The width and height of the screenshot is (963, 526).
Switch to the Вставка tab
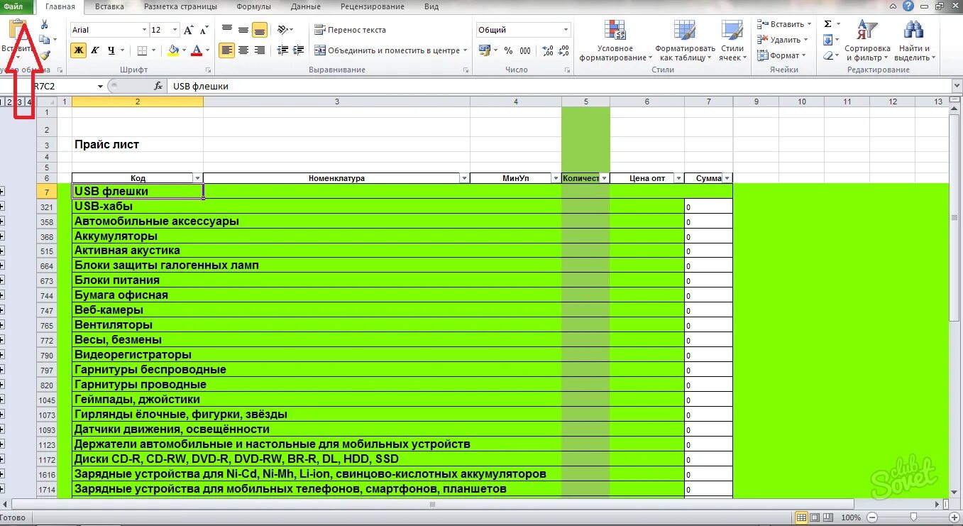[x=109, y=6]
